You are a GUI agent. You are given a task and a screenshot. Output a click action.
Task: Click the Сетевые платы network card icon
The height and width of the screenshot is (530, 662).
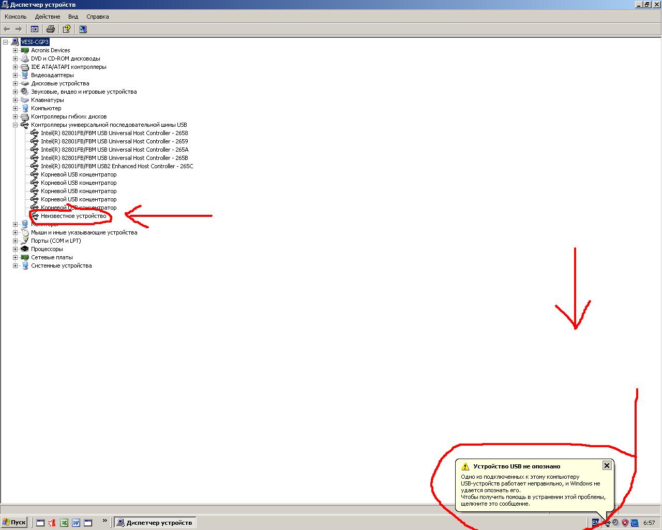point(24,257)
